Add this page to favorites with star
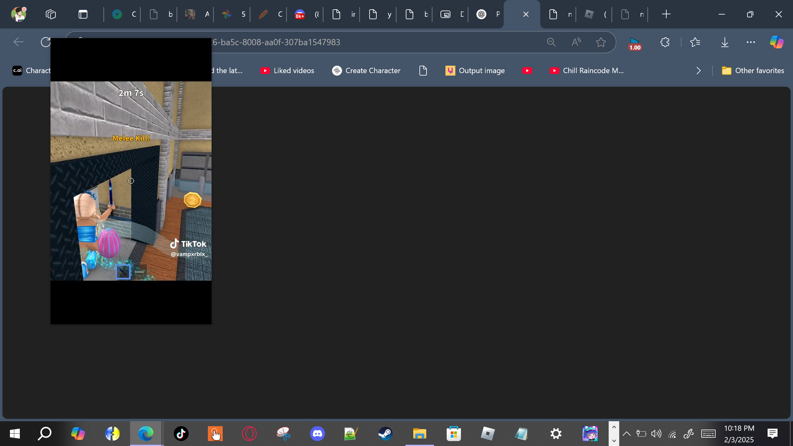The image size is (793, 446). (x=601, y=42)
